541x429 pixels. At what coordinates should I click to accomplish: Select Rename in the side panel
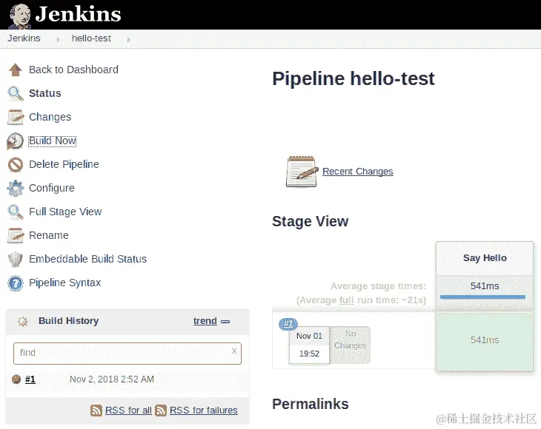[49, 235]
